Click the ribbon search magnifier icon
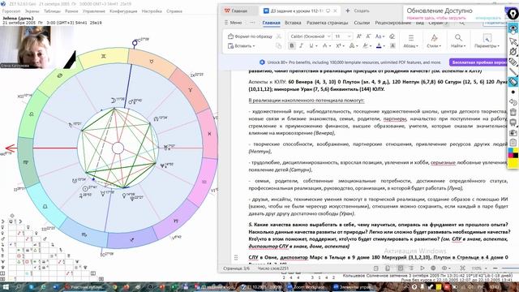Viewport: 519px width, 292px height. (x=461, y=23)
